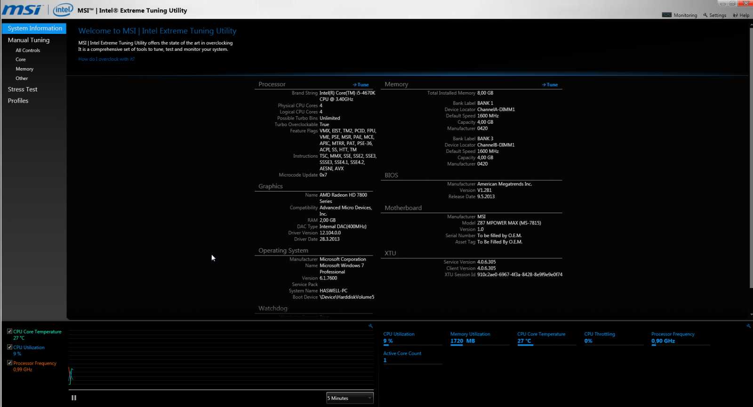
Task: Open Other tuning page
Action: click(22, 79)
